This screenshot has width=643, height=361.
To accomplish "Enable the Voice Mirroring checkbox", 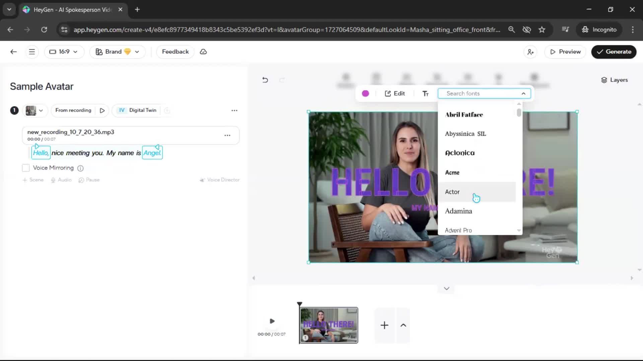I will coord(26,168).
